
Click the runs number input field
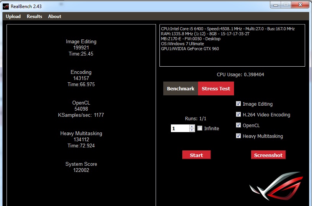pos(180,128)
